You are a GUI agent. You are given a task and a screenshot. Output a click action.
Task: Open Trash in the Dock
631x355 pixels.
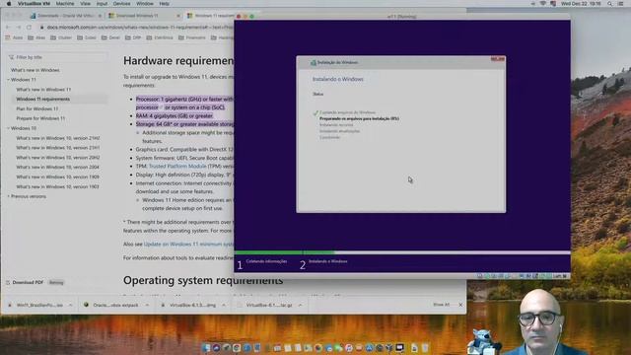click(x=425, y=348)
